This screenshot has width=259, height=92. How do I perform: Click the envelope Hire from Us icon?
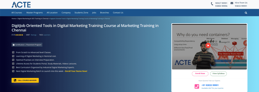pos(232,3)
